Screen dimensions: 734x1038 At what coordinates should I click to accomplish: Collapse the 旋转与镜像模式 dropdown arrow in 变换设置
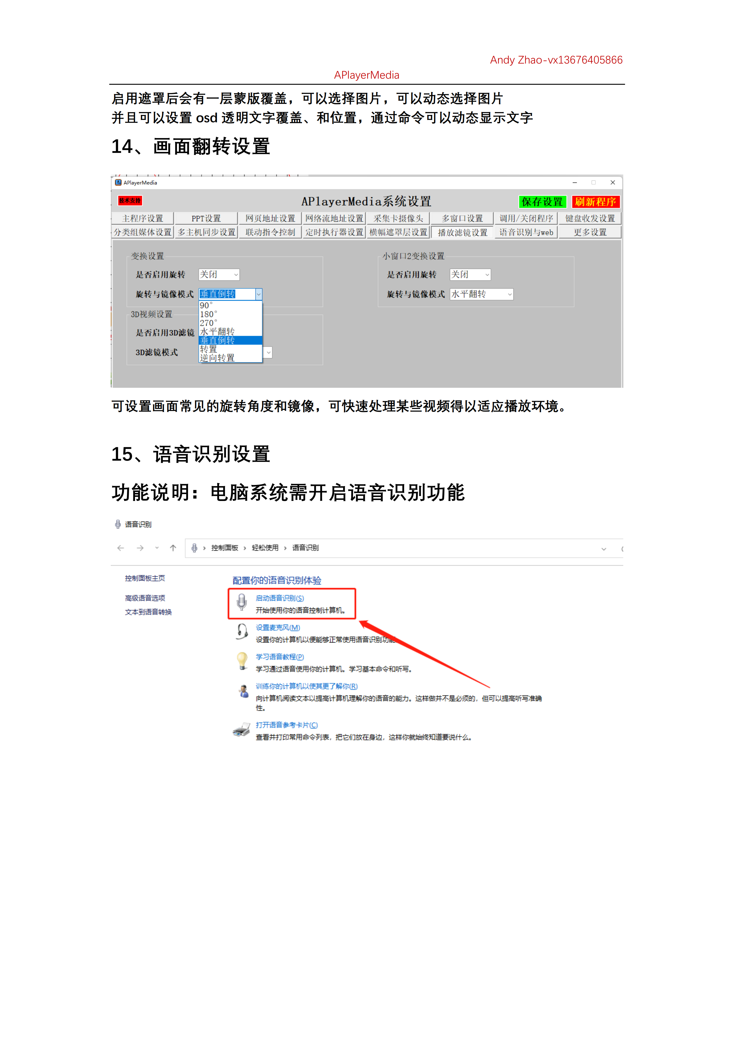click(258, 294)
